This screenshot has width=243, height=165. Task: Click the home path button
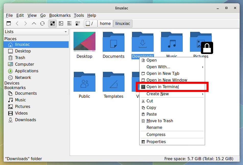[105, 23]
